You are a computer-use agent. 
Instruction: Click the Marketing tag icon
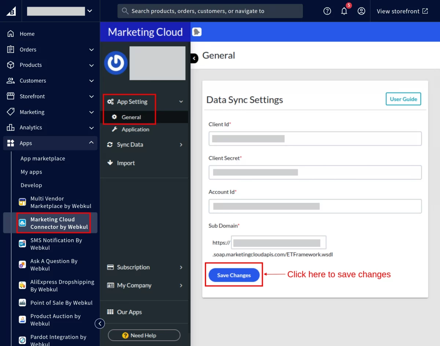(11, 112)
